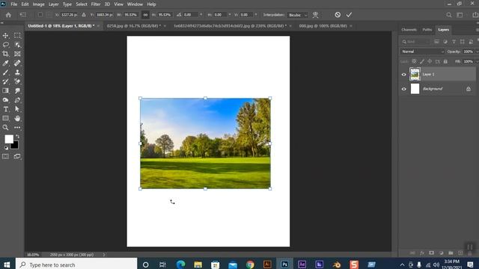Switch to the 0254.jpg document tab
This screenshot has width=479, height=269.
(133, 26)
